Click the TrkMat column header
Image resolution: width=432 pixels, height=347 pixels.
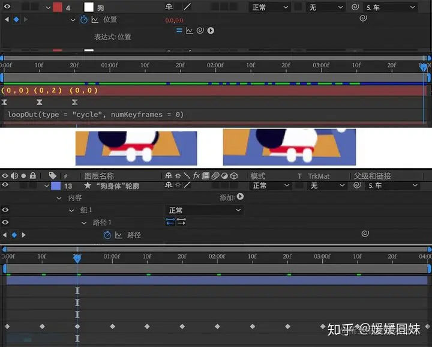(x=319, y=176)
